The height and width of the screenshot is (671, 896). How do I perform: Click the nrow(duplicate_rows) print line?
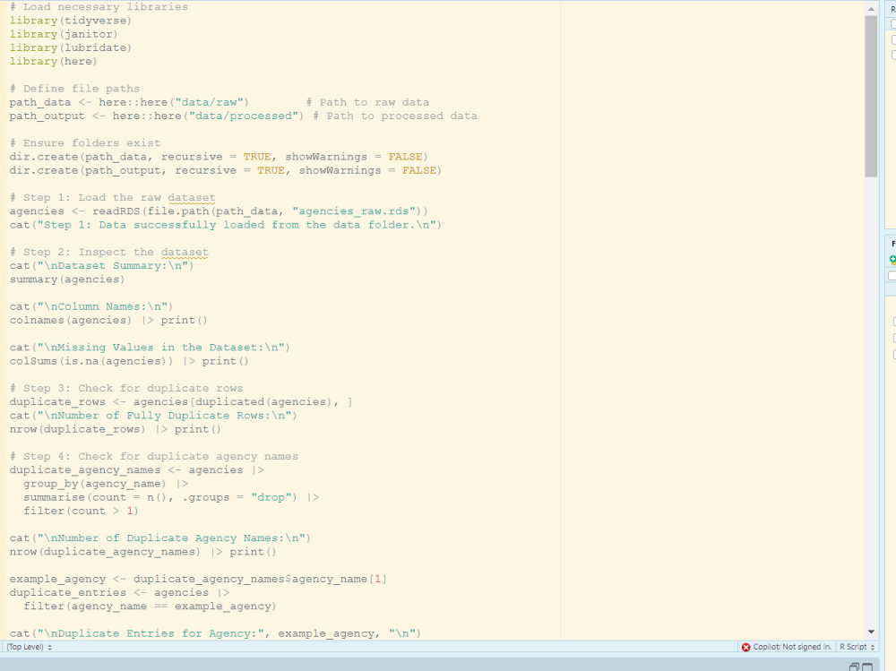(115, 429)
